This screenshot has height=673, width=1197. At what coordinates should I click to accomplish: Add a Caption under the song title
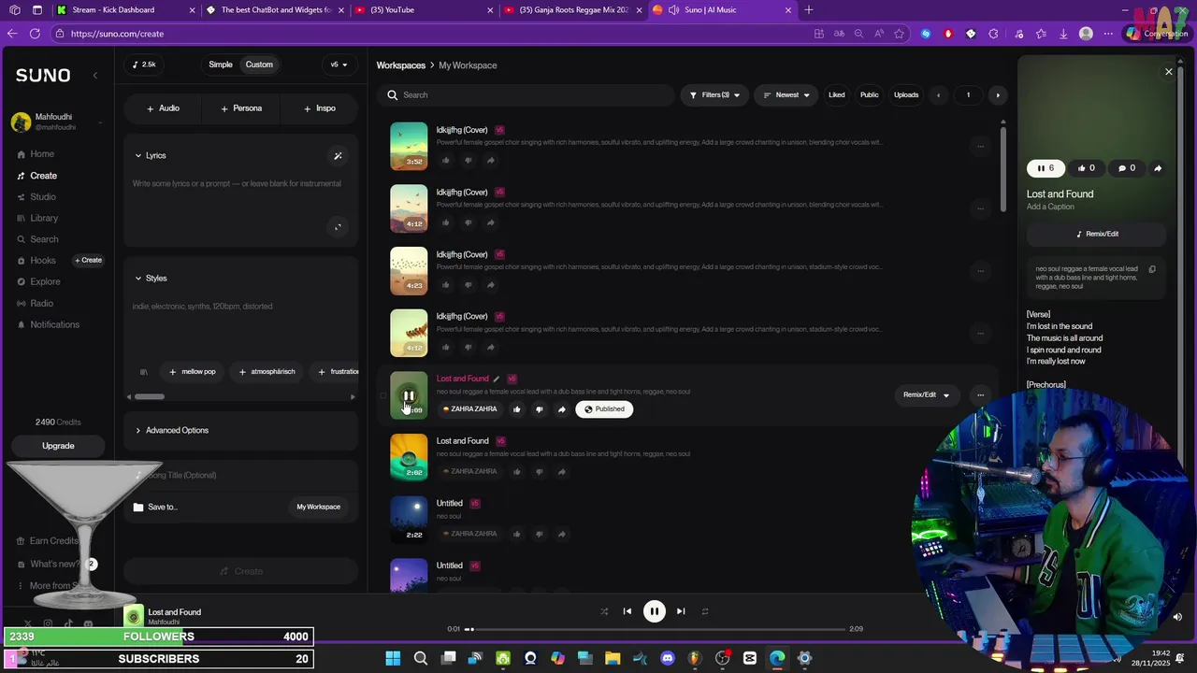1050,207
